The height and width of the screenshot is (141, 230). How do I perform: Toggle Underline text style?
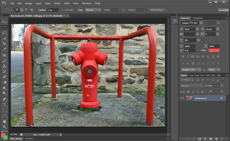point(213,57)
